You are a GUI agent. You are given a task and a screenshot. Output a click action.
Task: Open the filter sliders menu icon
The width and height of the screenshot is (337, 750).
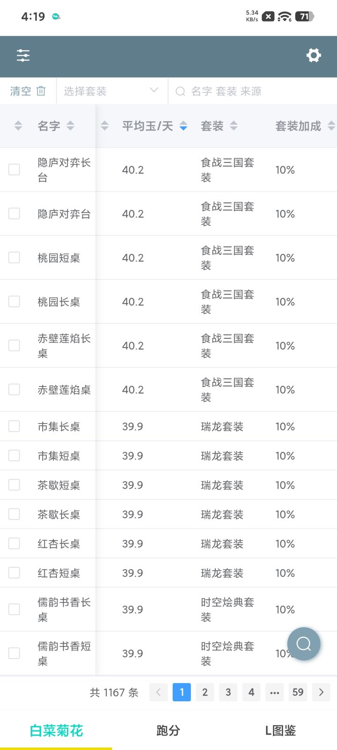[23, 56]
